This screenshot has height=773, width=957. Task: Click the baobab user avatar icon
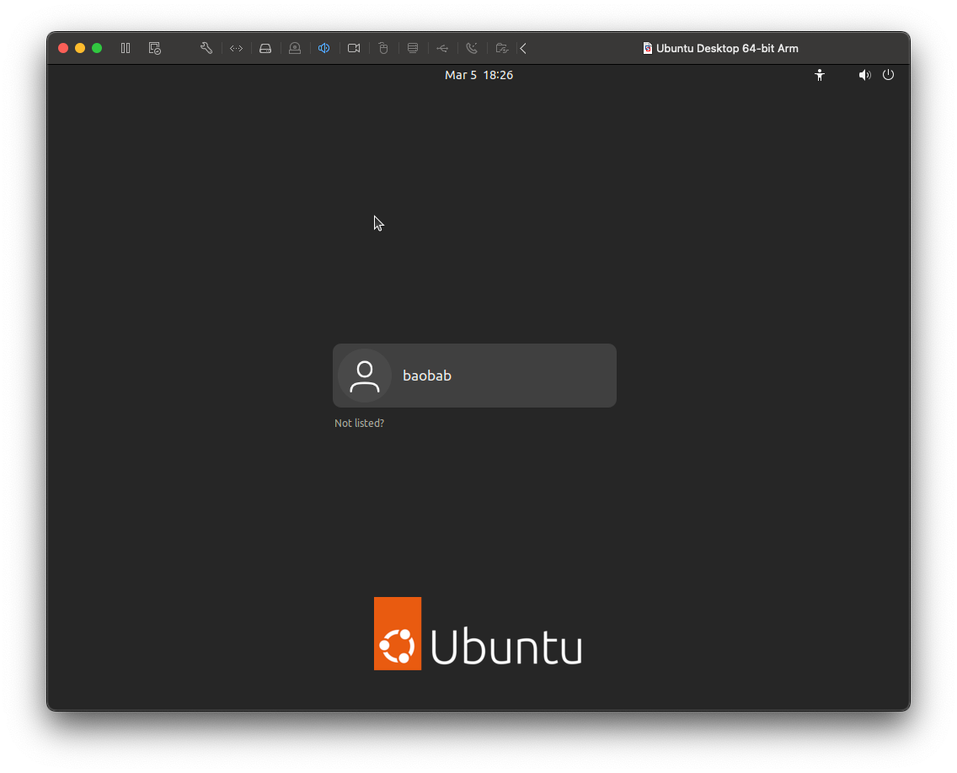pos(365,376)
